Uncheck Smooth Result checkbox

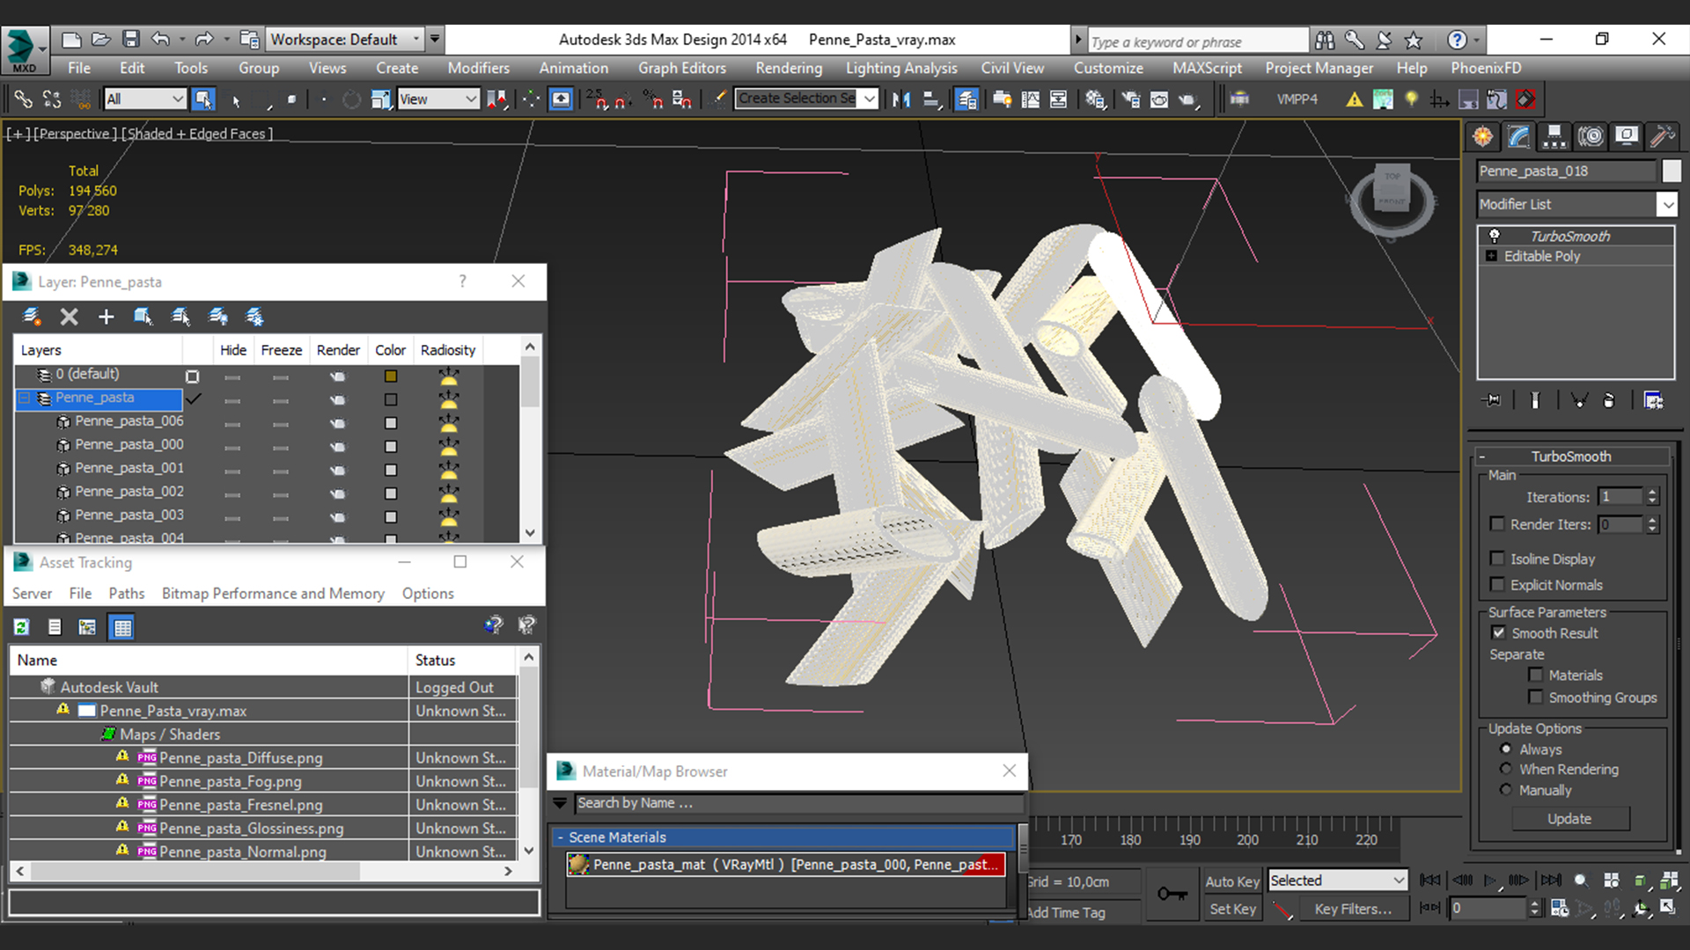[x=1498, y=633]
